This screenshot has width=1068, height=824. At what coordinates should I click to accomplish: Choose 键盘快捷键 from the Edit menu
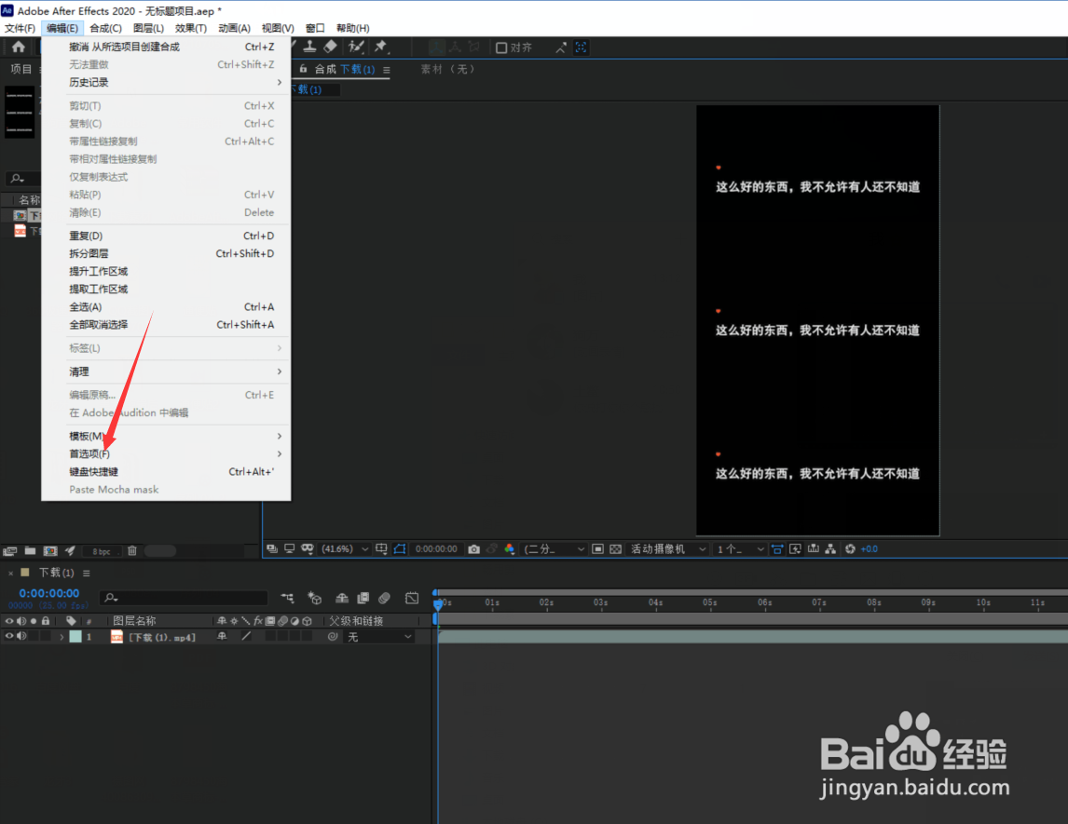[x=176, y=471]
